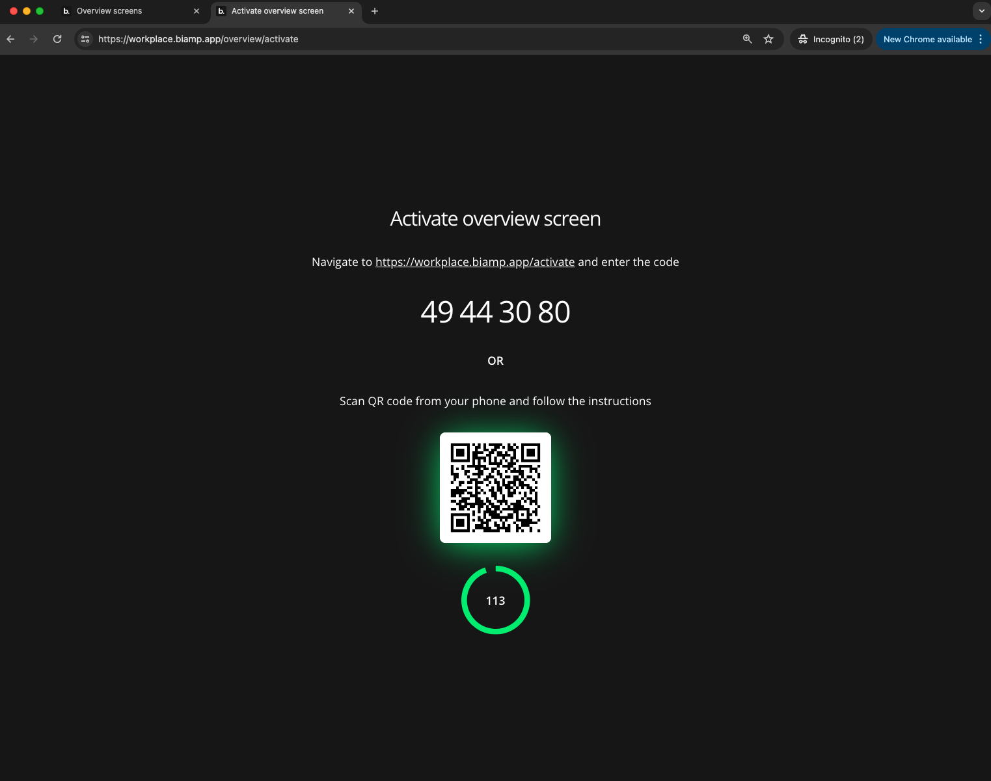Image resolution: width=991 pixels, height=781 pixels.
Task: Click the activation code 49 44 30 80
Action: click(495, 312)
